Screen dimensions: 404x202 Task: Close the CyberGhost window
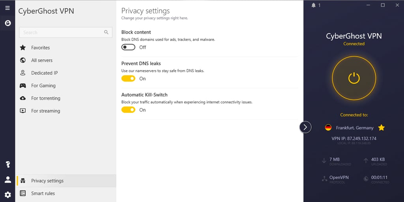(397, 5)
